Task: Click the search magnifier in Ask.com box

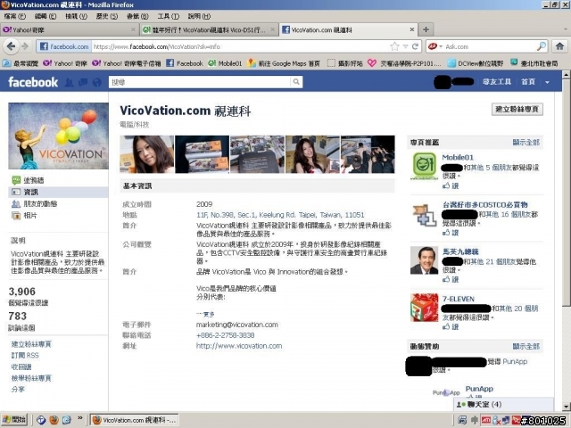Action: (x=542, y=46)
